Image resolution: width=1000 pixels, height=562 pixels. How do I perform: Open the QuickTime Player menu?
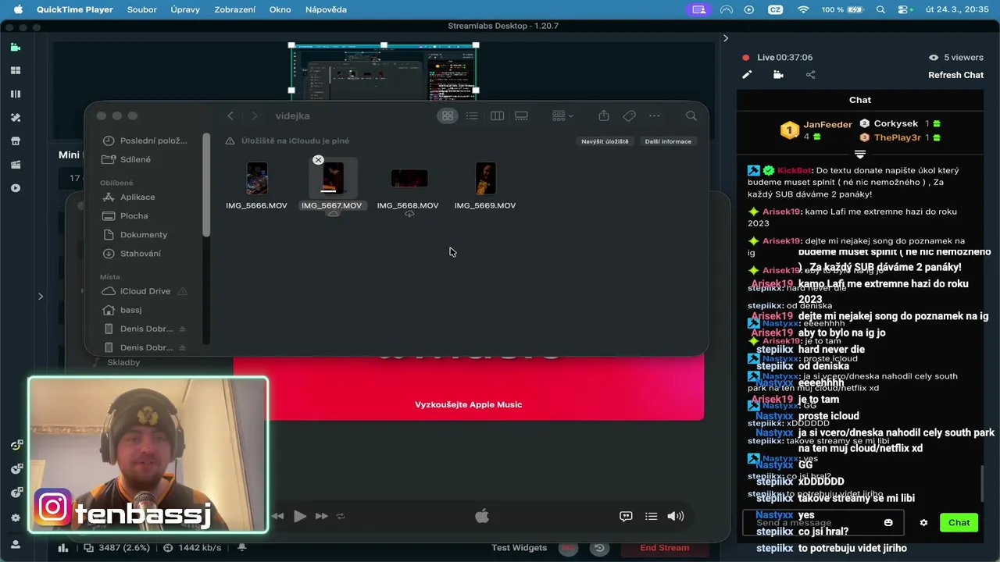coord(76,9)
